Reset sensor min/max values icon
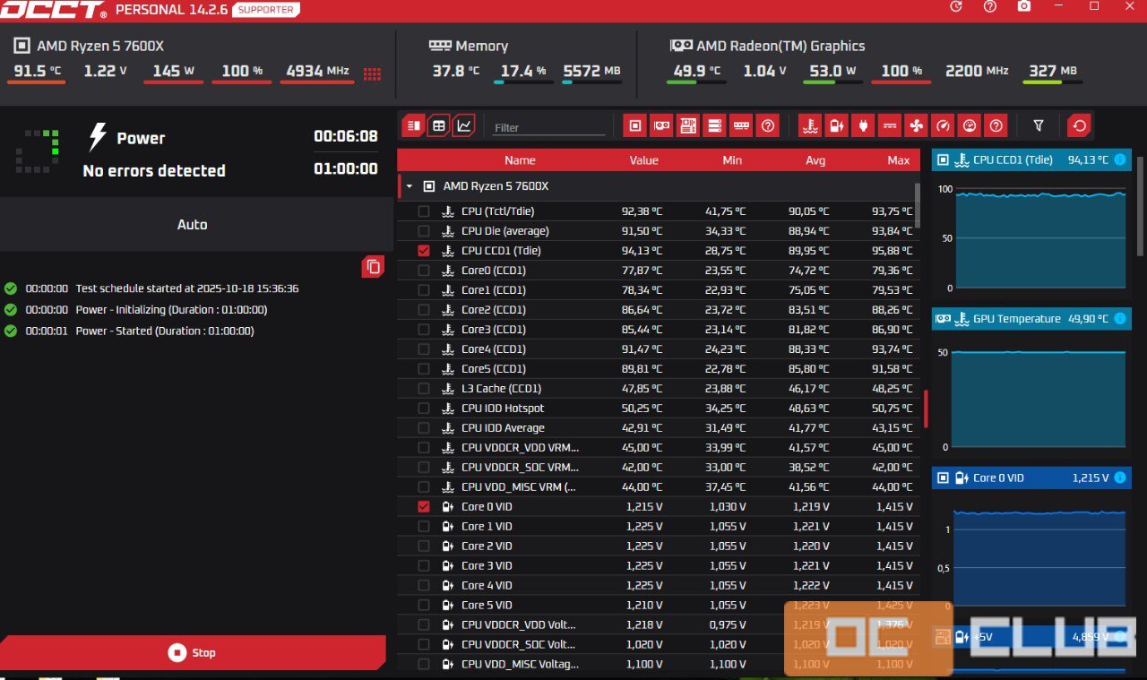Viewport: 1147px width, 680px height. tap(1079, 126)
